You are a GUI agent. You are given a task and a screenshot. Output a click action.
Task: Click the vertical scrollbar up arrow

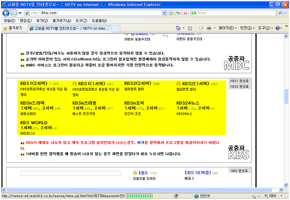pos(286,36)
